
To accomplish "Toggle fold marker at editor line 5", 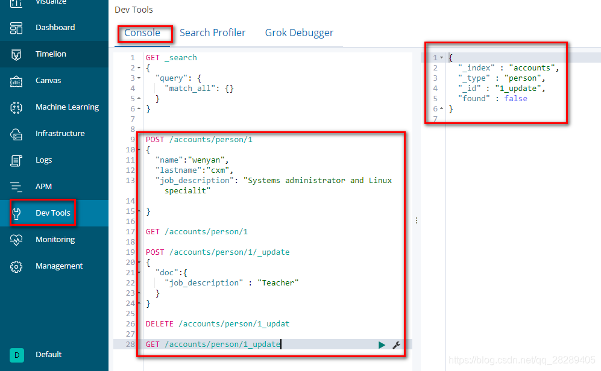I will click(139, 98).
